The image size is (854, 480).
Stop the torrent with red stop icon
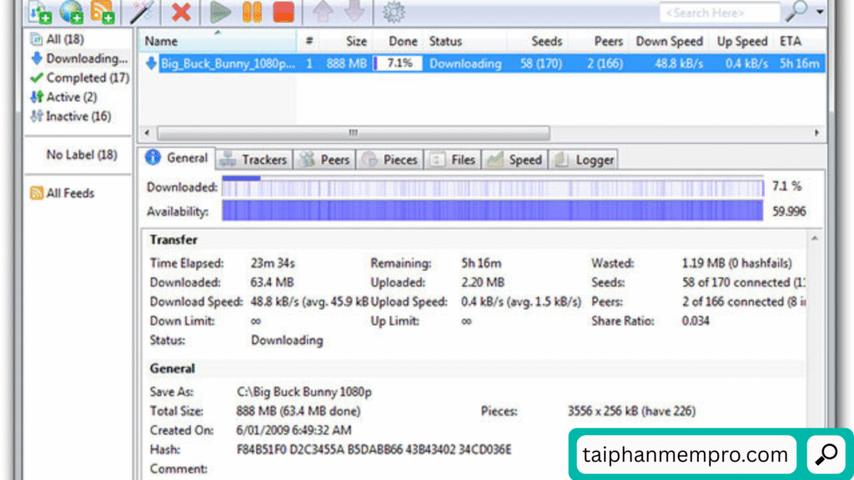(x=283, y=12)
